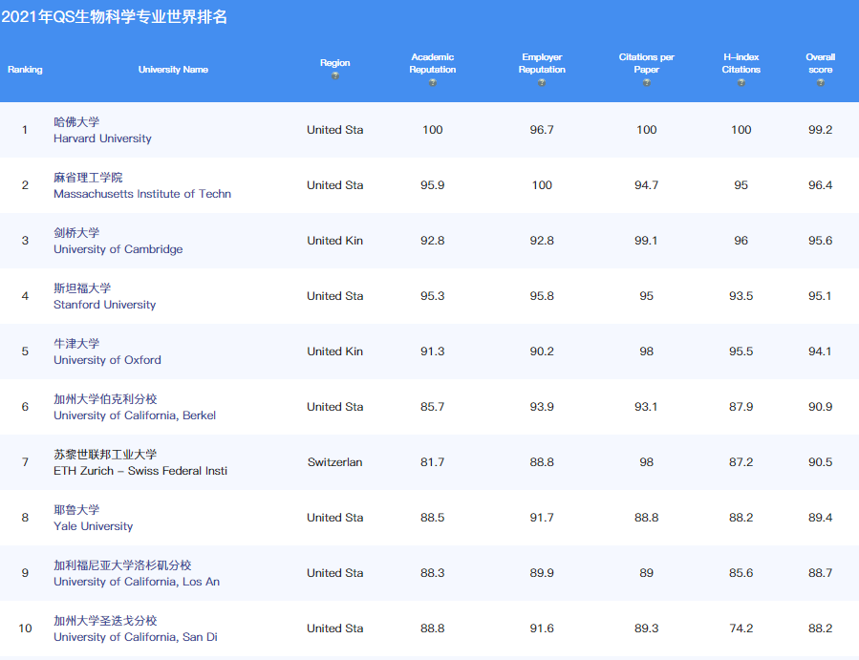Open the Massachusetts Institute of Technology link
This screenshot has height=660, width=859.
pyautogui.click(x=142, y=194)
